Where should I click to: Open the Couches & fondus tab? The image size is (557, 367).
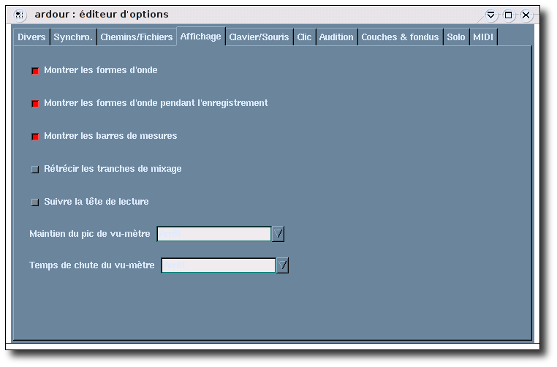point(401,37)
